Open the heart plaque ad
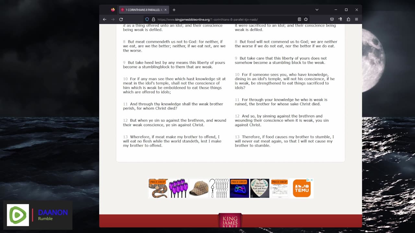The image size is (415, 233). pos(260,188)
